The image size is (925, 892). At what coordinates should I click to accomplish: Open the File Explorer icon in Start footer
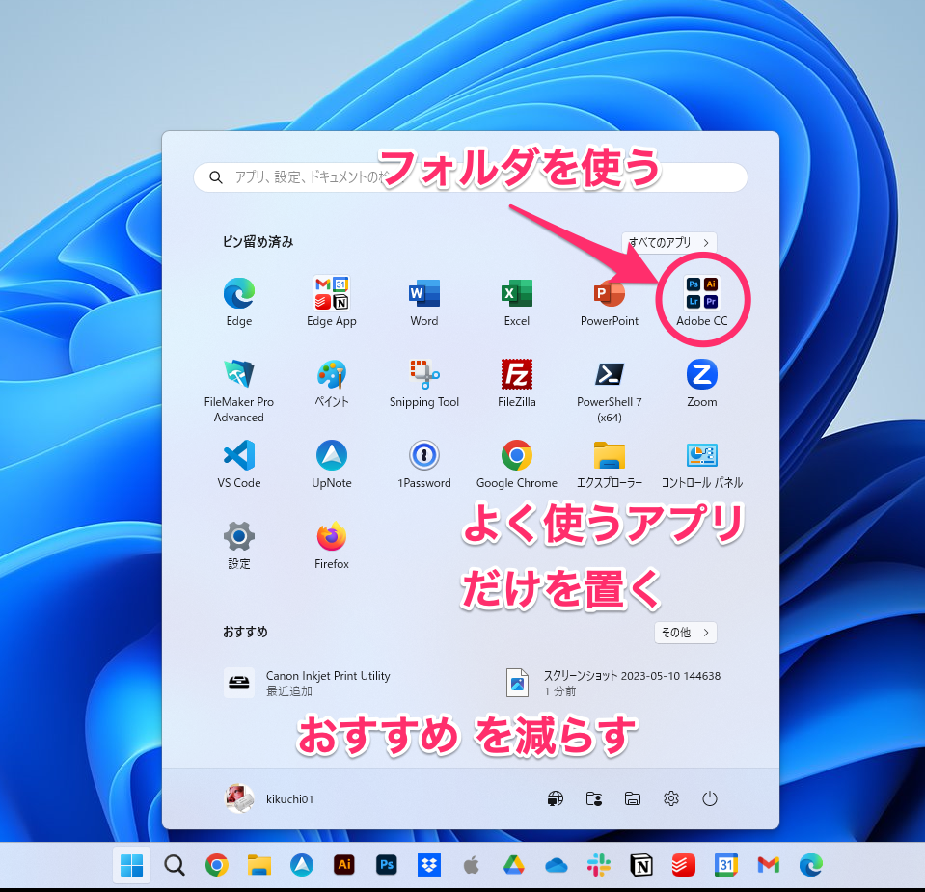pos(633,798)
